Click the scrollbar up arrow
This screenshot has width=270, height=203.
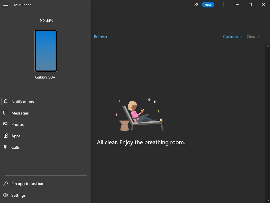(x=268, y=46)
